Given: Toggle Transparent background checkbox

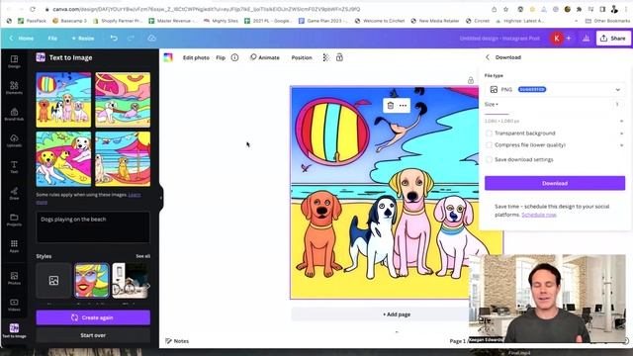Looking at the screenshot, I should pos(489,133).
